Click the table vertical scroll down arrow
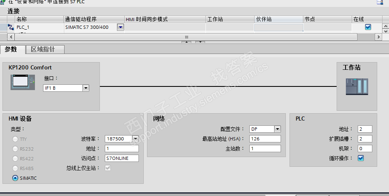Screen dimensions: 389x196 pyautogui.click(x=385, y=31)
